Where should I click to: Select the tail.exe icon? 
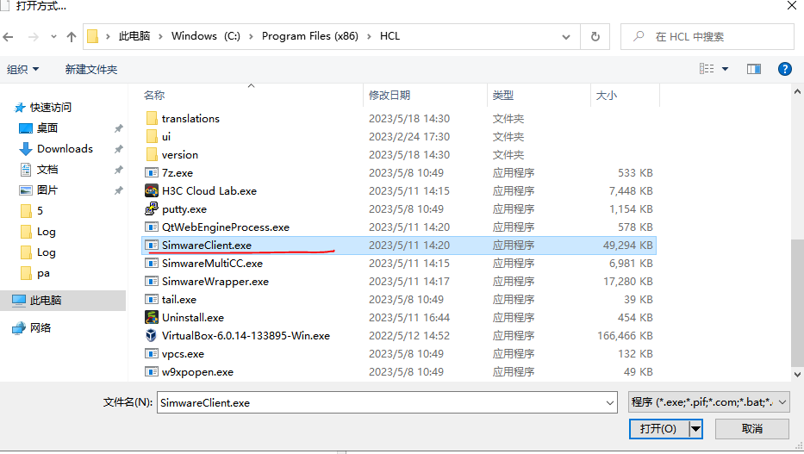152,299
